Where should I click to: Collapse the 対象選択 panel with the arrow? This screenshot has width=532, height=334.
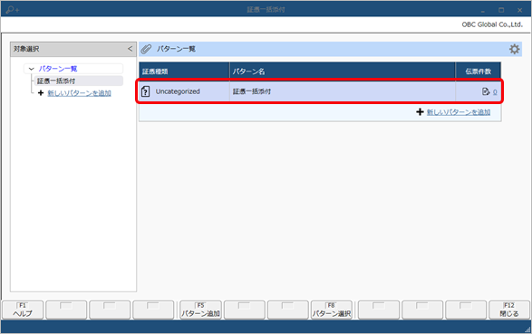(x=130, y=49)
